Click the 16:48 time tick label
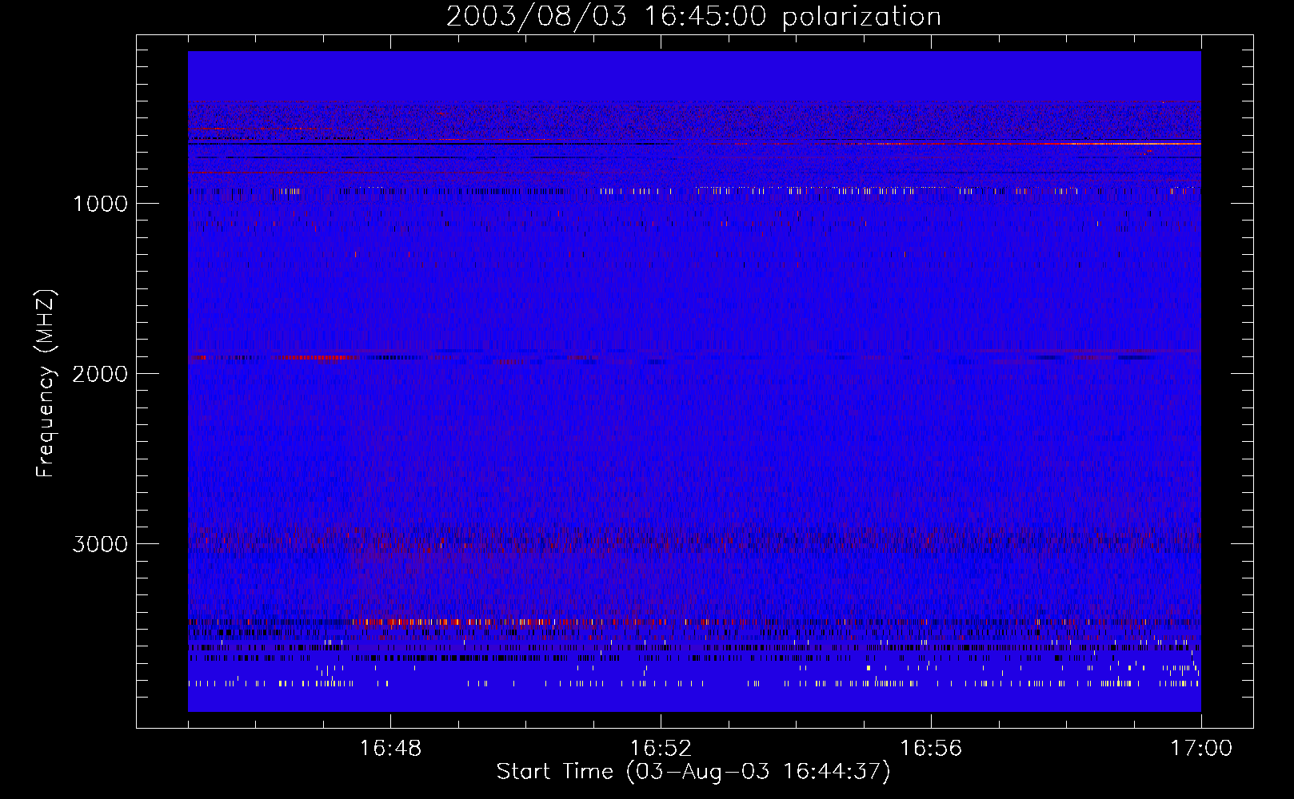 (x=390, y=749)
